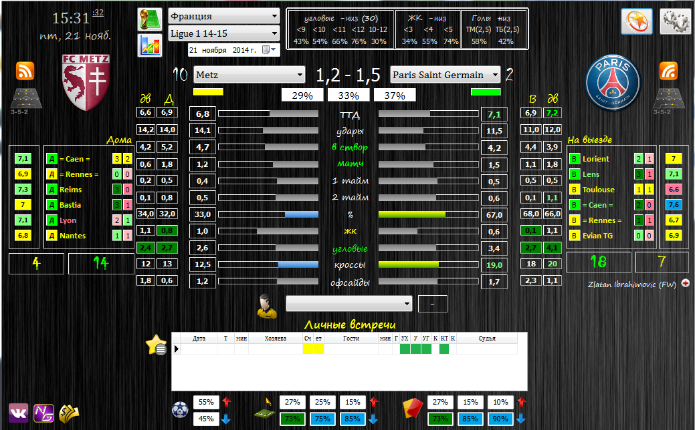This screenshot has width=695, height=430.
Task: Open the VK social network icon
Action: (x=18, y=413)
